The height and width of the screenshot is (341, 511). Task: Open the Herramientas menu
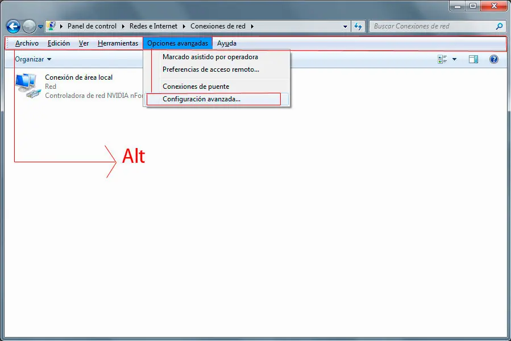[118, 43]
